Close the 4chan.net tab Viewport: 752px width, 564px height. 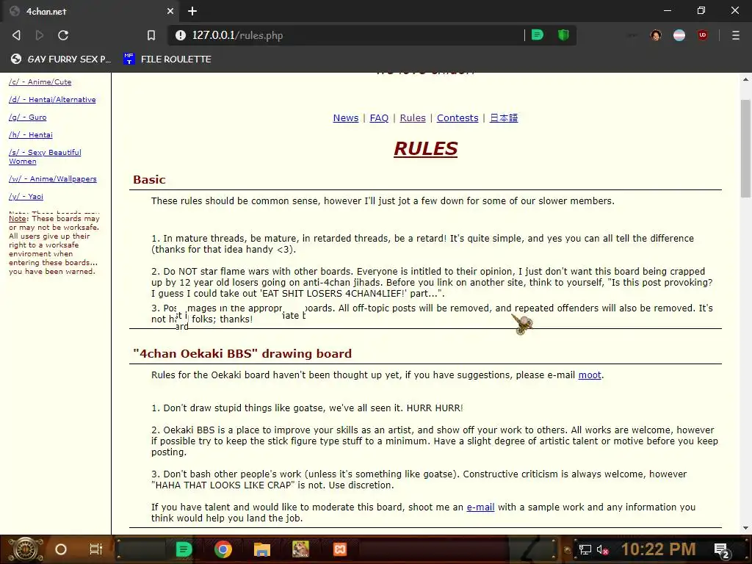170,11
